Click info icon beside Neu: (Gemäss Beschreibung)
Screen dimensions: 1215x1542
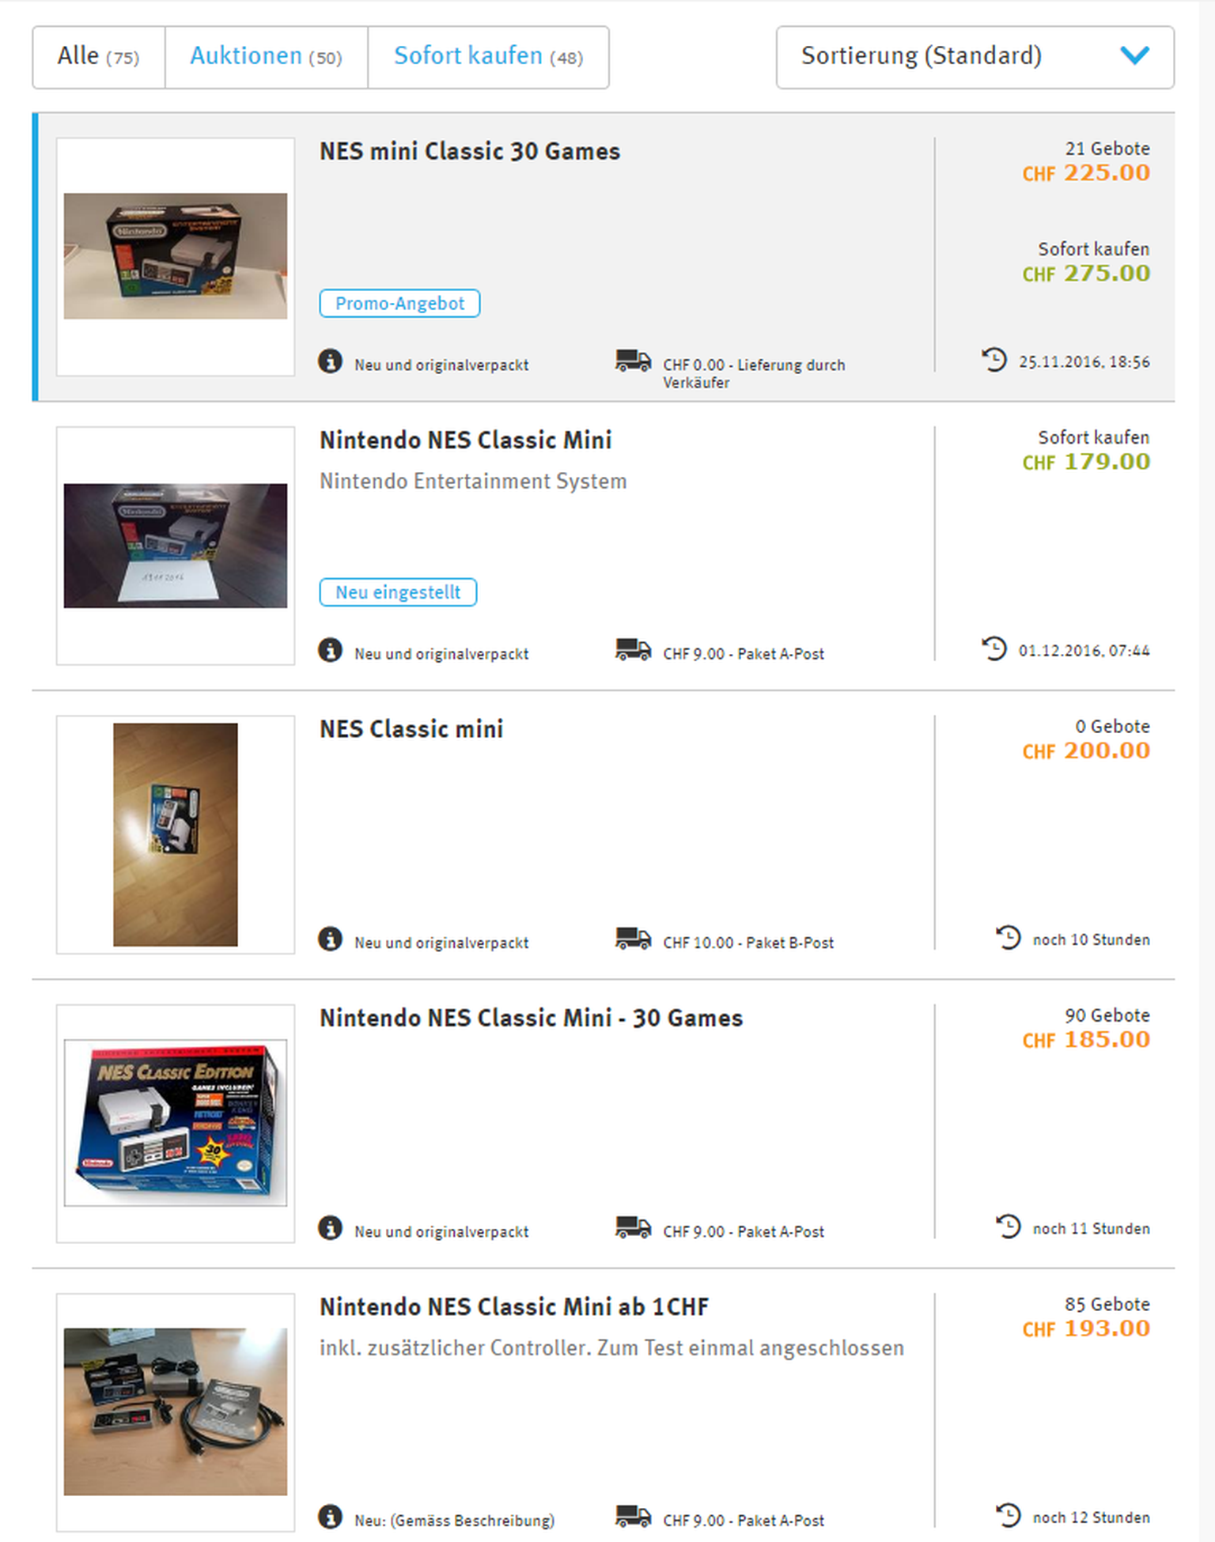pos(330,1517)
